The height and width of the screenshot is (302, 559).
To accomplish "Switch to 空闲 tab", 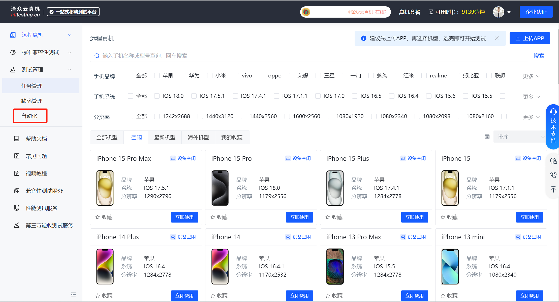I will coord(136,138).
